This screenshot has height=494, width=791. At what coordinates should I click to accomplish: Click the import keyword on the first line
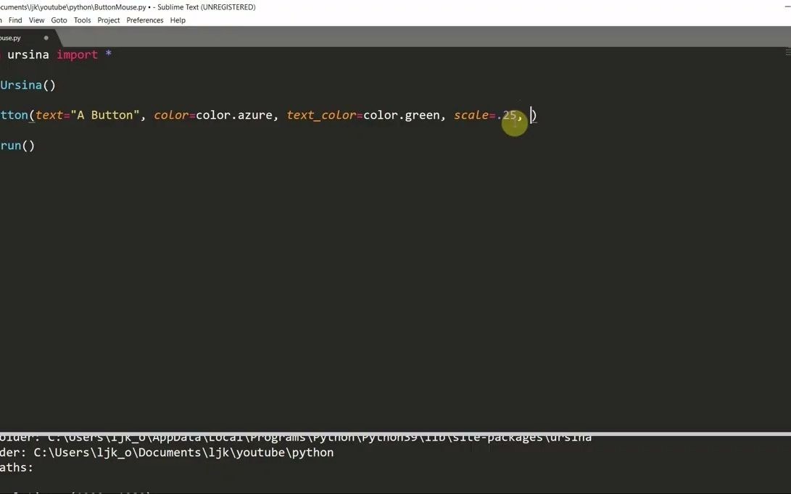(x=77, y=54)
